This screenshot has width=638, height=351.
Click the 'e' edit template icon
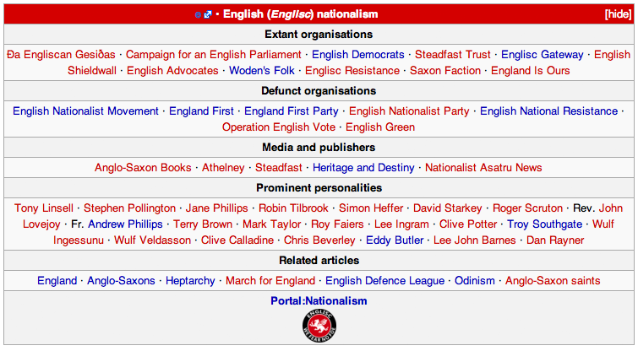[x=198, y=14]
